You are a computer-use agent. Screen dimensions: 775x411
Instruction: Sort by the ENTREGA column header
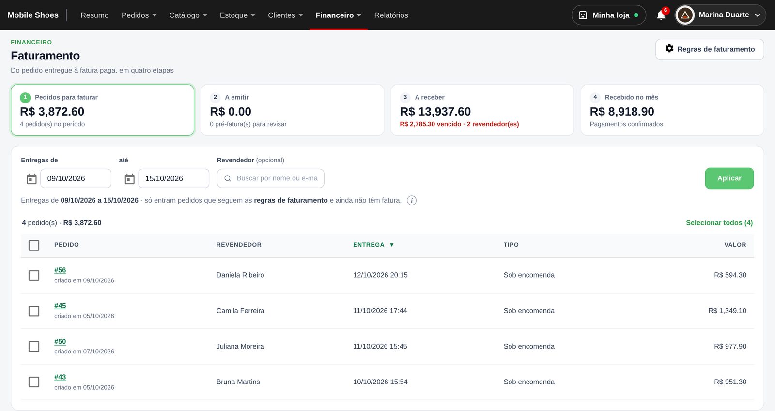coord(373,245)
